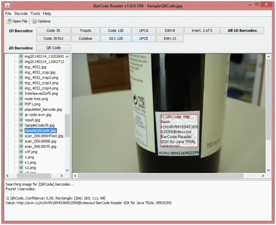Toggle the UPCE barcode type
Viewport: 276px width, 225px height.
tap(143, 38)
